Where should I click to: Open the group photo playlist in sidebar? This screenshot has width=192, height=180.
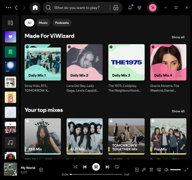click(10, 127)
